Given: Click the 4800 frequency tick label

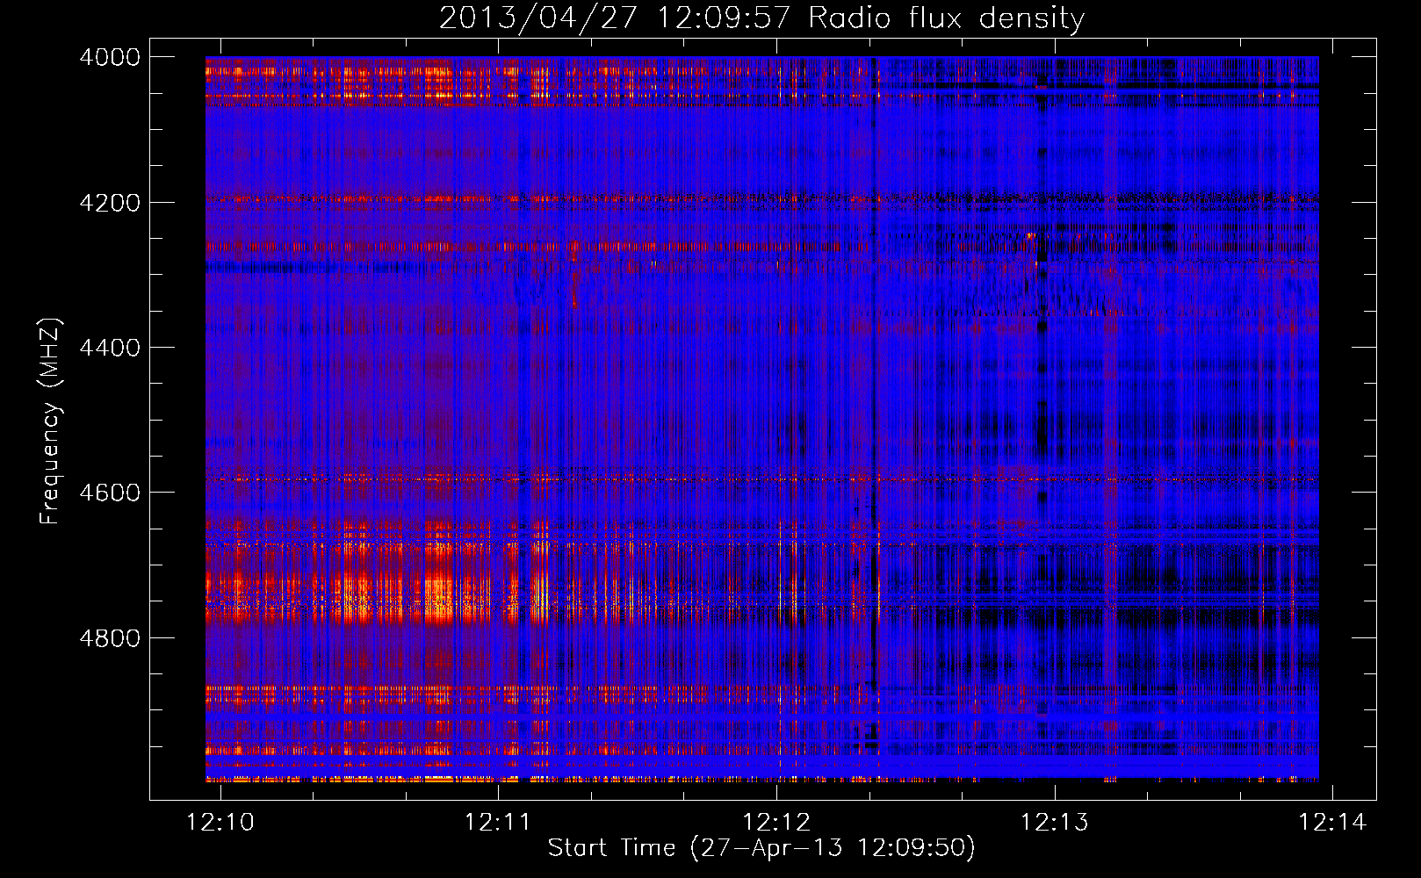Looking at the screenshot, I should pyautogui.click(x=110, y=638).
